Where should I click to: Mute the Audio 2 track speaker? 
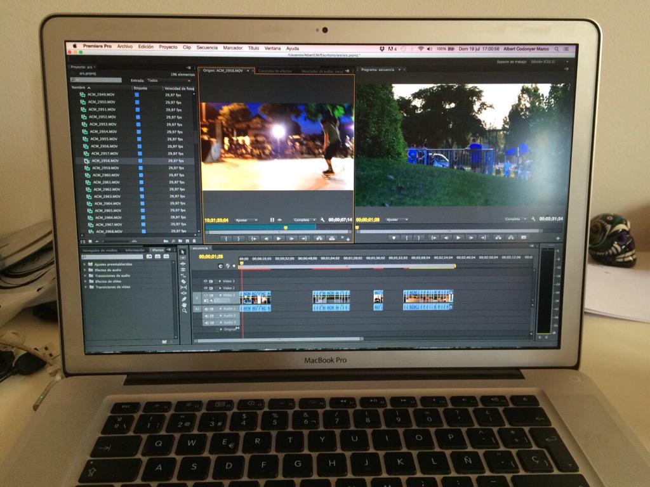(206, 316)
